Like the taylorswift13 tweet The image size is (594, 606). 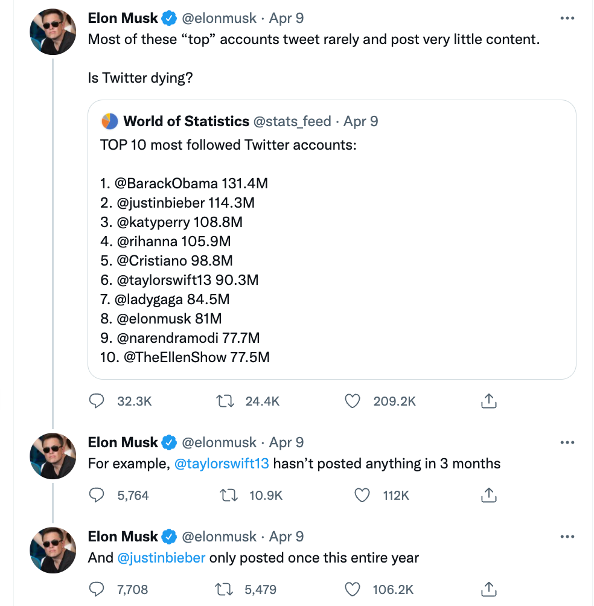click(x=362, y=496)
